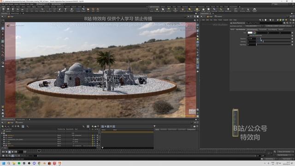The height and width of the screenshot is (166, 295).
Task: Toggle the checkbox below the Tint row
Action: click(x=248, y=36)
